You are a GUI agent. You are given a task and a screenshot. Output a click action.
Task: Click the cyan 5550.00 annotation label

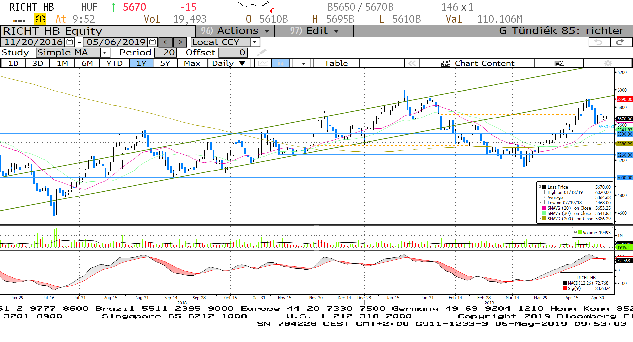(606, 127)
